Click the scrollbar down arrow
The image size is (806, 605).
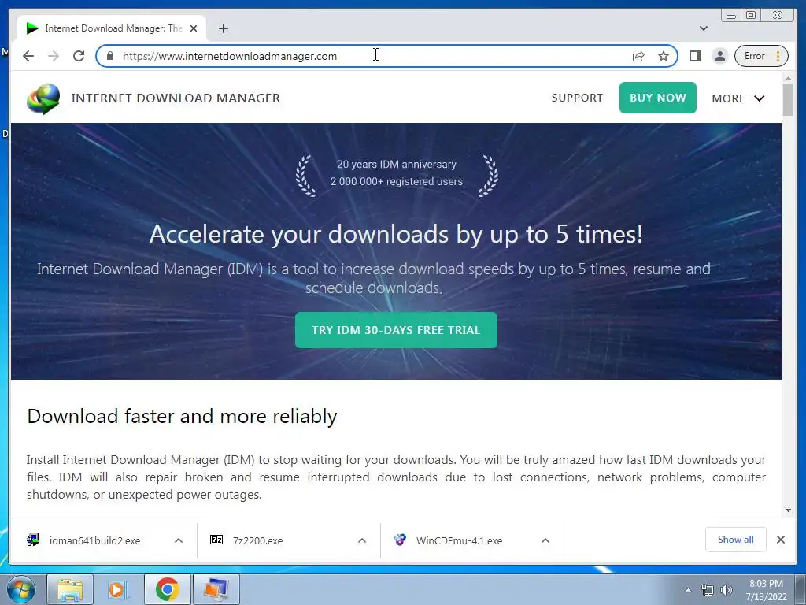788,510
